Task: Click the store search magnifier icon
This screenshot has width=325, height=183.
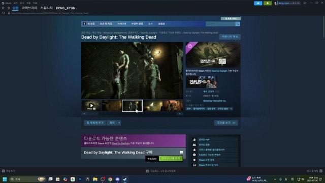Action: (238, 24)
